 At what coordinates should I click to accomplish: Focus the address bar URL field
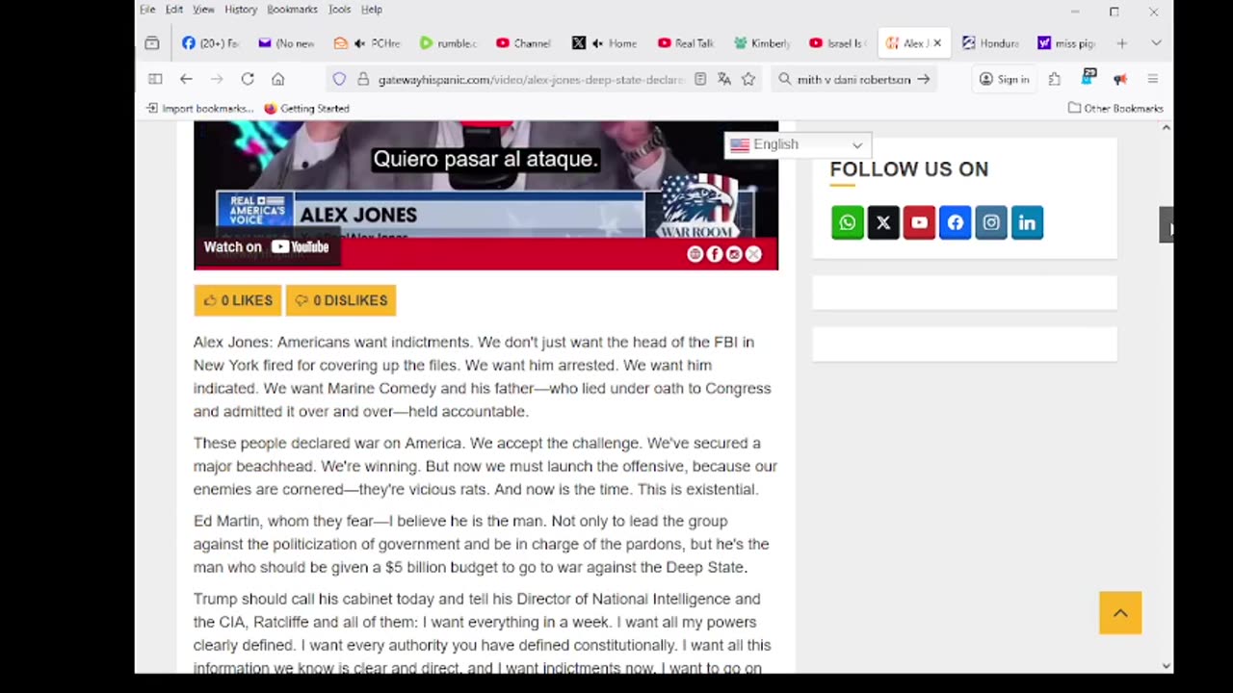point(530,79)
